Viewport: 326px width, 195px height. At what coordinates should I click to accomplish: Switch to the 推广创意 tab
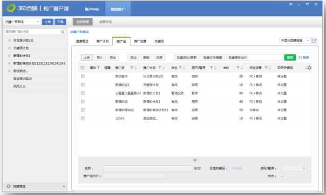[x=140, y=41]
